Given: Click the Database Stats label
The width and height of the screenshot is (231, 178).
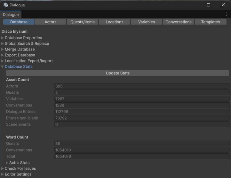Looking at the screenshot, I should click(19, 66).
